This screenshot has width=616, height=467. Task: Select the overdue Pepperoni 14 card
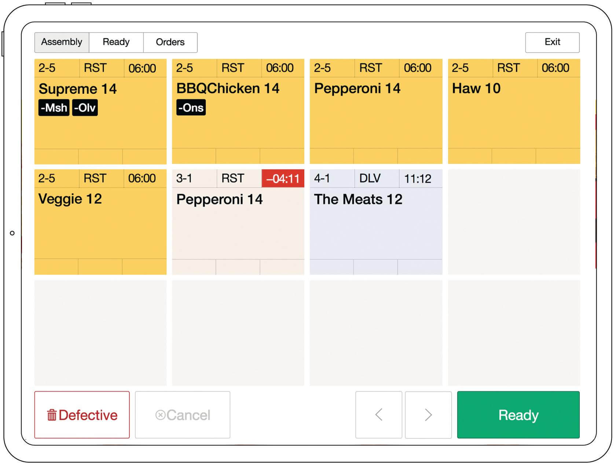point(238,227)
